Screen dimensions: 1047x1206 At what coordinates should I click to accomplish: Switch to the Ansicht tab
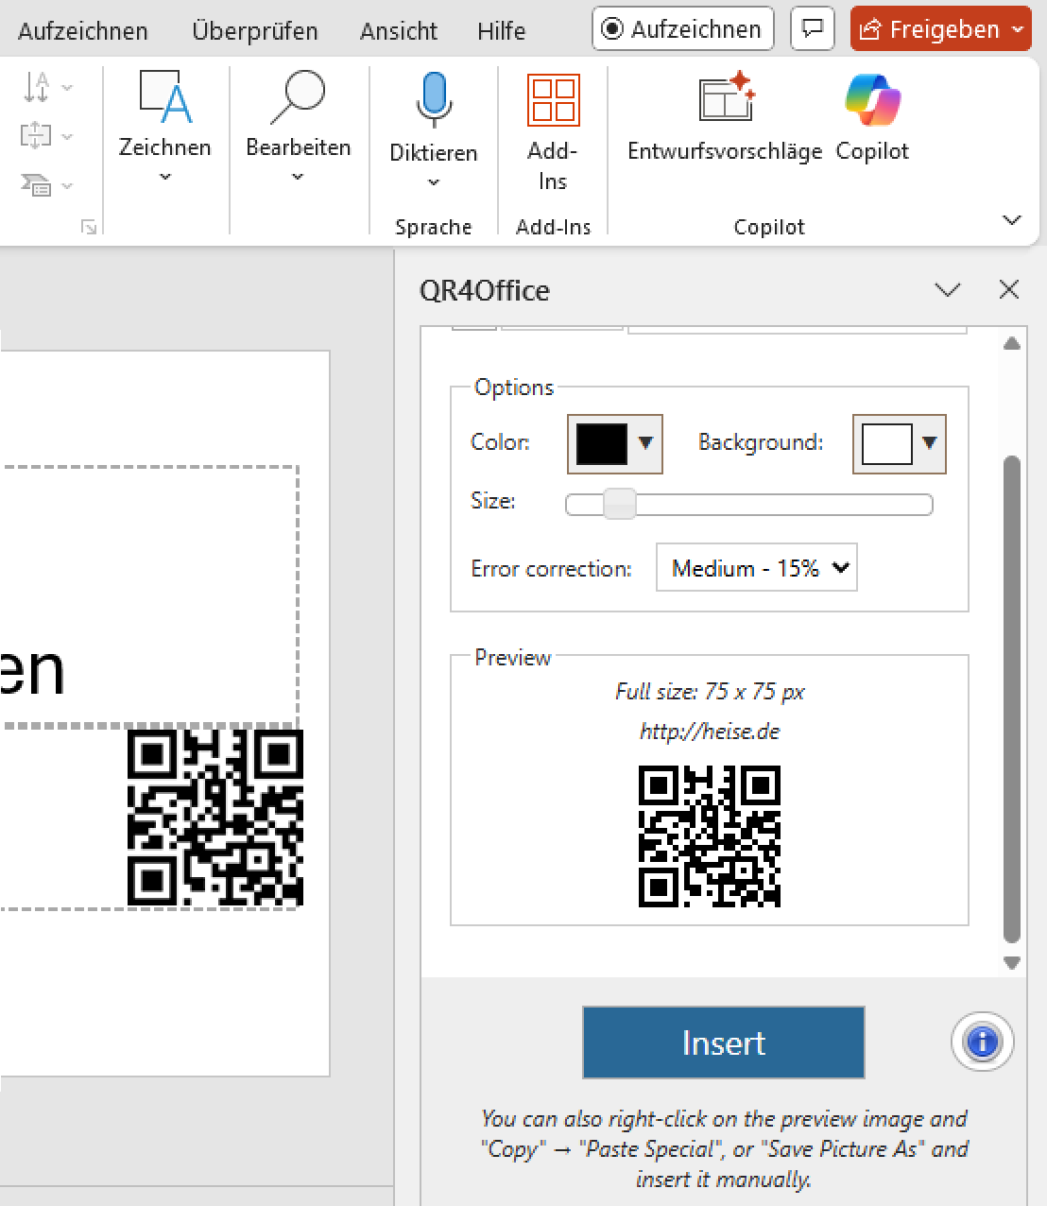point(398,31)
